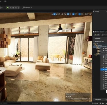
Task: Open the Help menu
Action: 5,1
